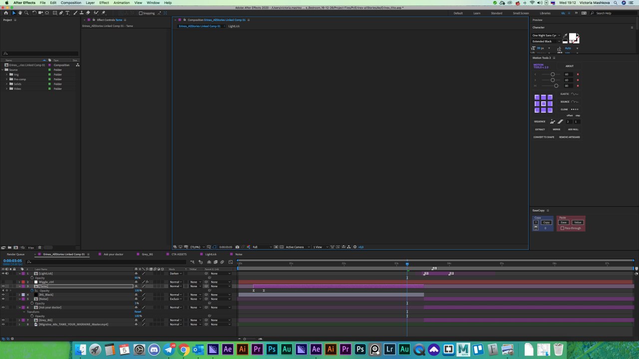The width and height of the screenshot is (639, 359).
Task: Click the Motion Blur enable icon in timeline
Action: click(x=222, y=262)
